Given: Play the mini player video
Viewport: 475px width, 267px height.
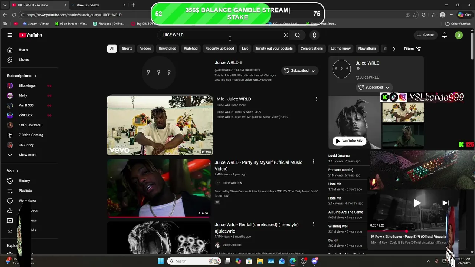Looking at the screenshot, I should 417,203.
